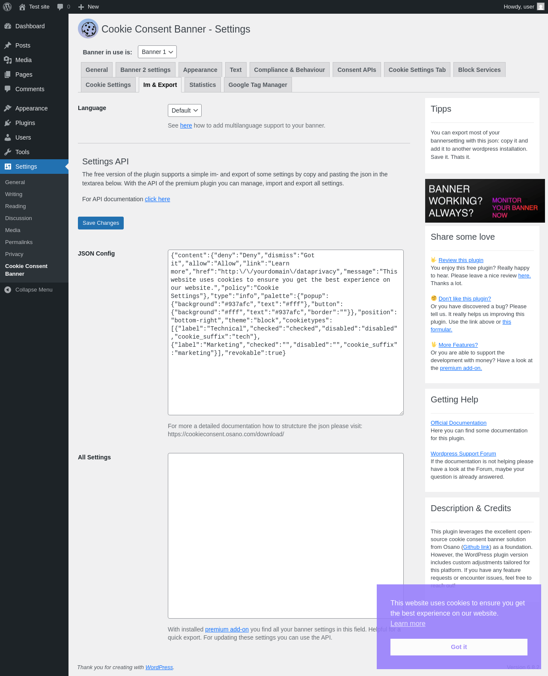Click the Dashboard gauge icon in sidebar
The height and width of the screenshot is (676, 548).
tap(8, 26)
